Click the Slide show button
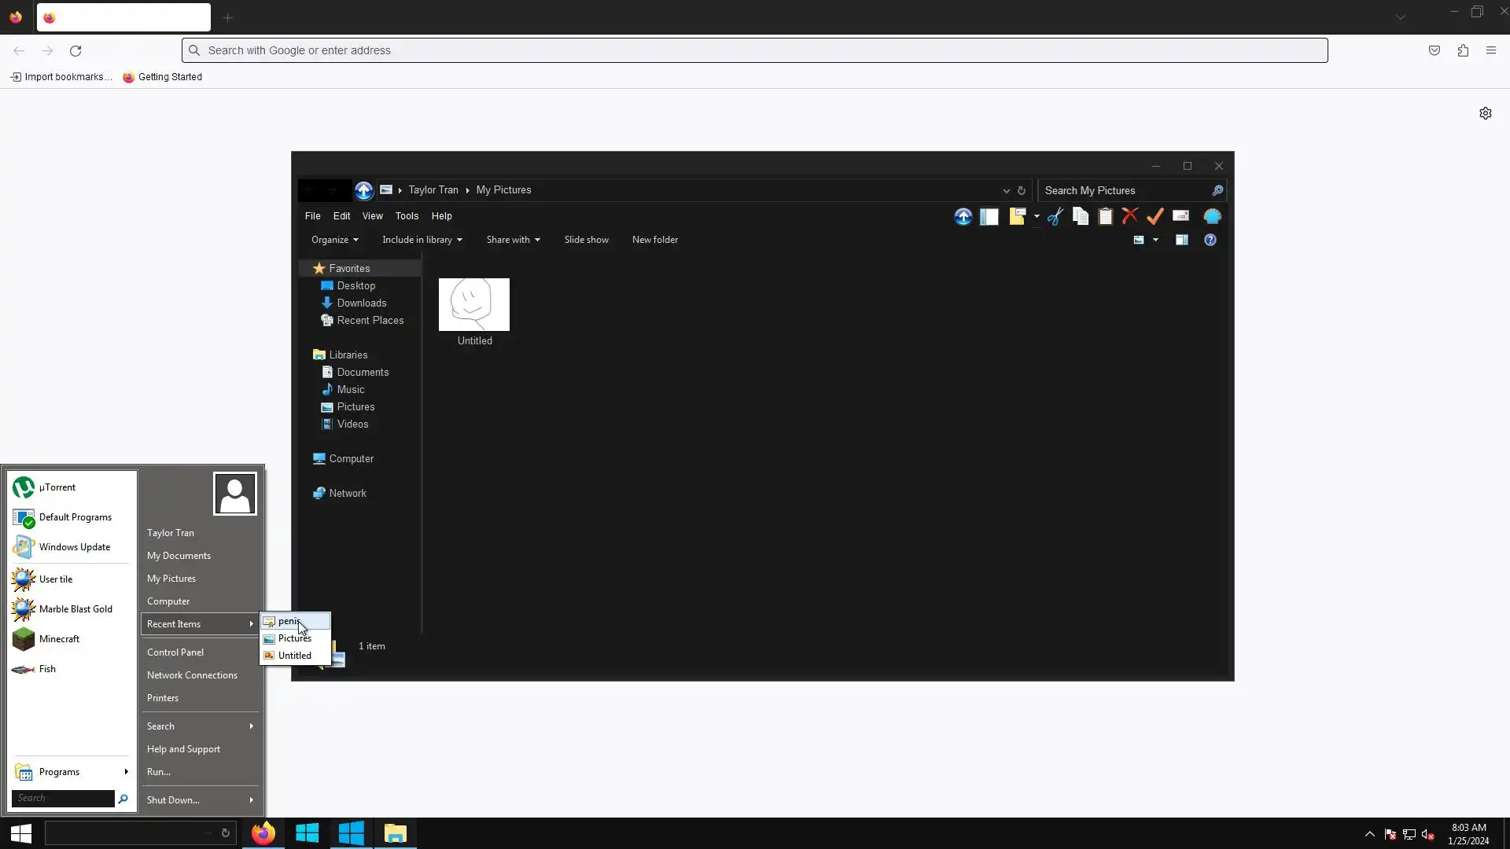Screen dimensions: 1510x849 coord(586,240)
